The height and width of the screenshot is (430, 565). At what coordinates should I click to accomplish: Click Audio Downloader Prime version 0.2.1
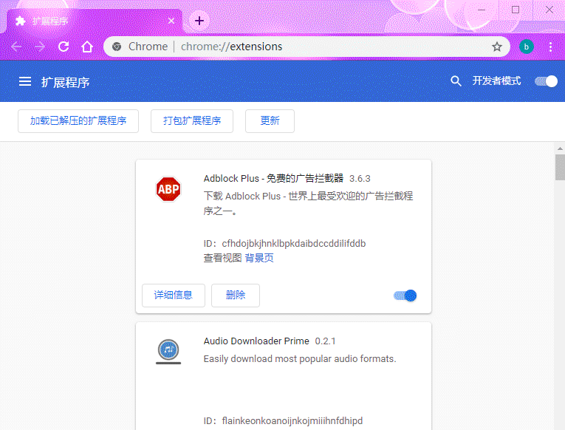click(325, 341)
